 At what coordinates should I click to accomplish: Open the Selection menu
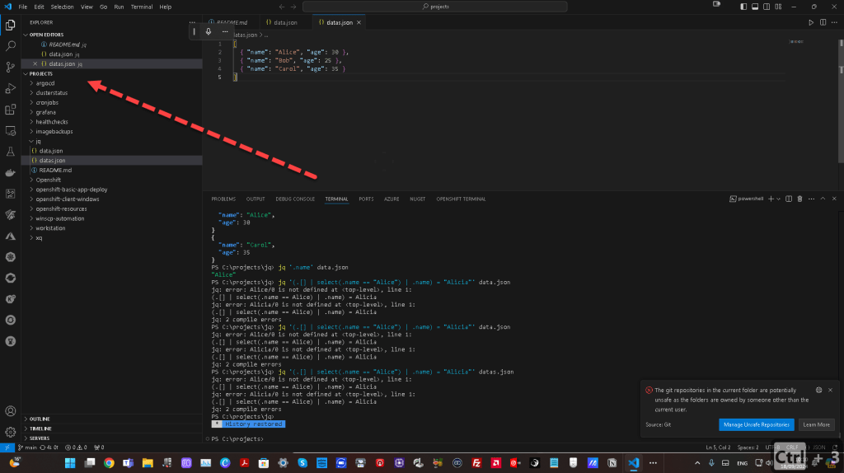(62, 7)
